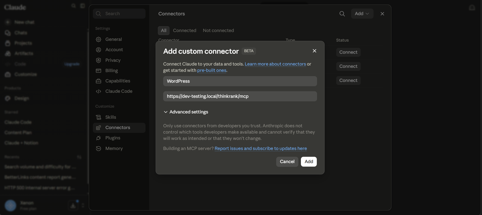Click the download icon beside the Xenon profile
Viewport: 482px width, 215px height.
(x=73, y=205)
